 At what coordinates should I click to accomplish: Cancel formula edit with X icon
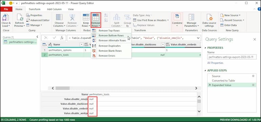point(46,38)
